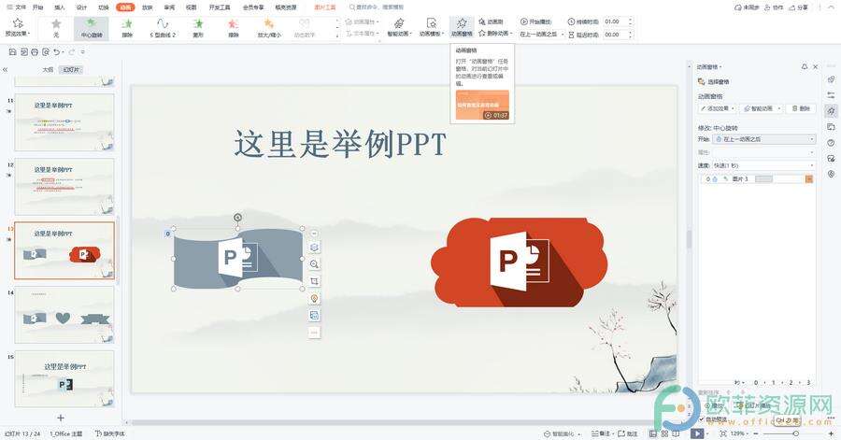Click the 未同步 cloud sync button
Image resolution: width=841 pixels, height=440 pixels.
coord(748,7)
